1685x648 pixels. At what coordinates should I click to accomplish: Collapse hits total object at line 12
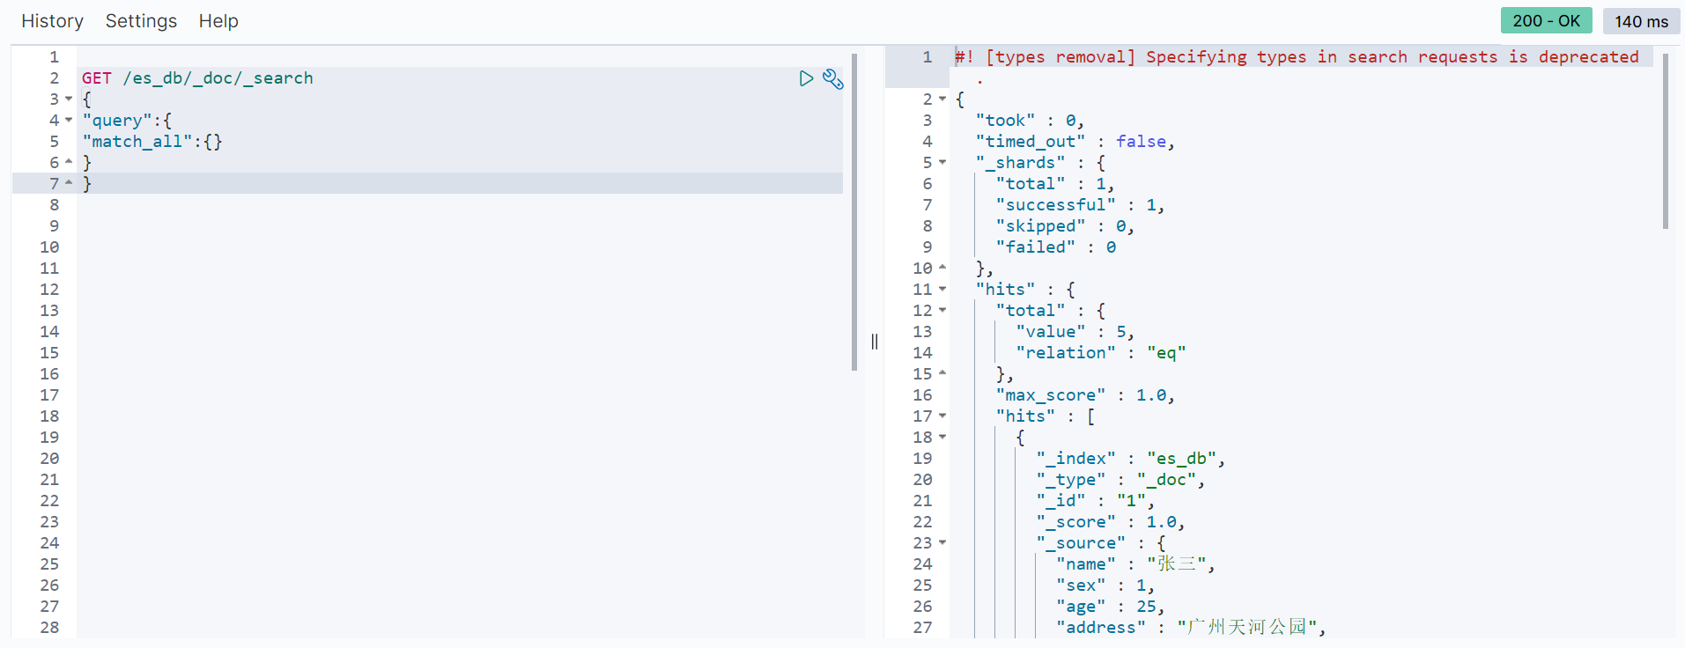pyautogui.click(x=942, y=310)
